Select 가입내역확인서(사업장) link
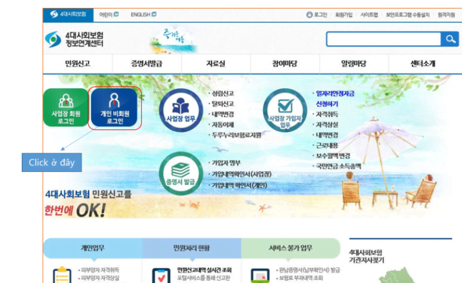 pyautogui.click(x=242, y=174)
